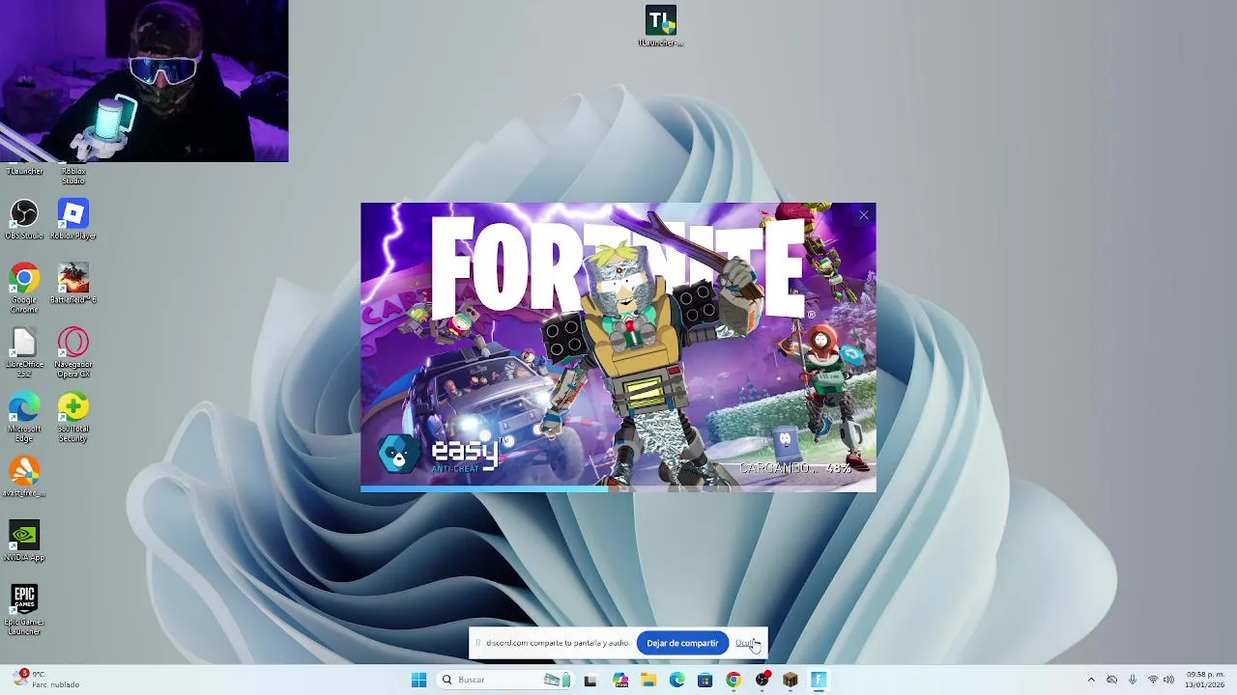Screen dimensions: 1237x695
Task: Open Microsoft Edge desktop shortcut
Action: pyautogui.click(x=24, y=417)
